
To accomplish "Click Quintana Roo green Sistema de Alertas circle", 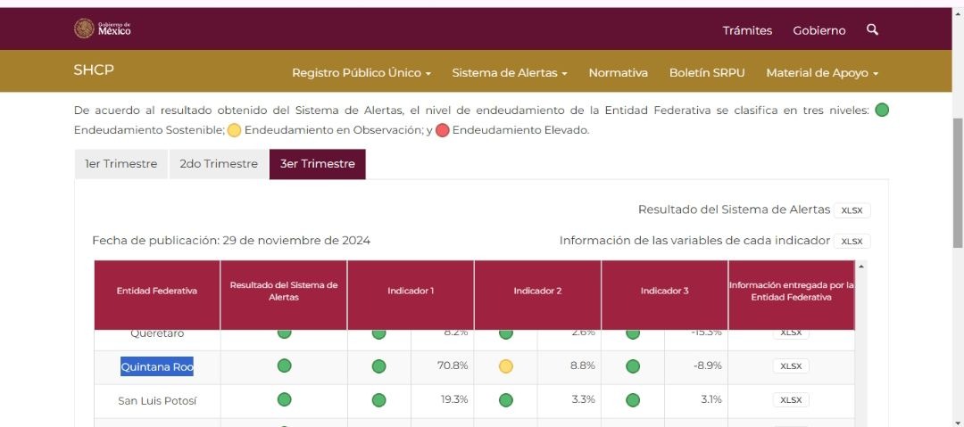I will (284, 366).
